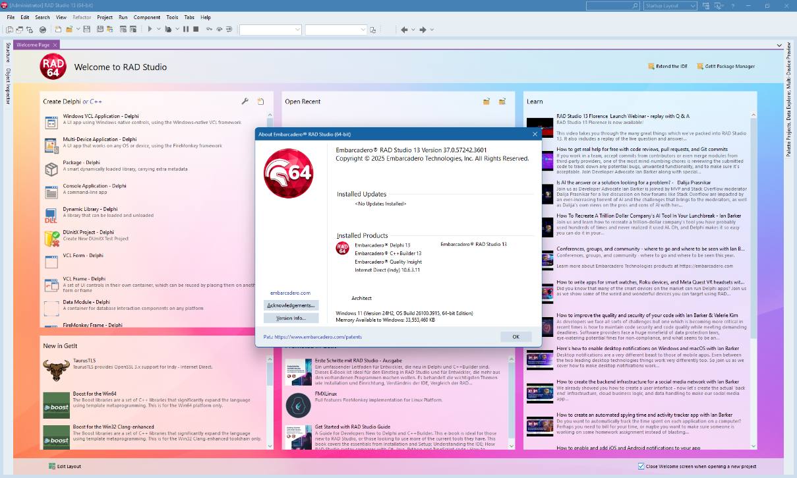Click the Save All toolbar icon
The image size is (797, 478).
click(100, 29)
